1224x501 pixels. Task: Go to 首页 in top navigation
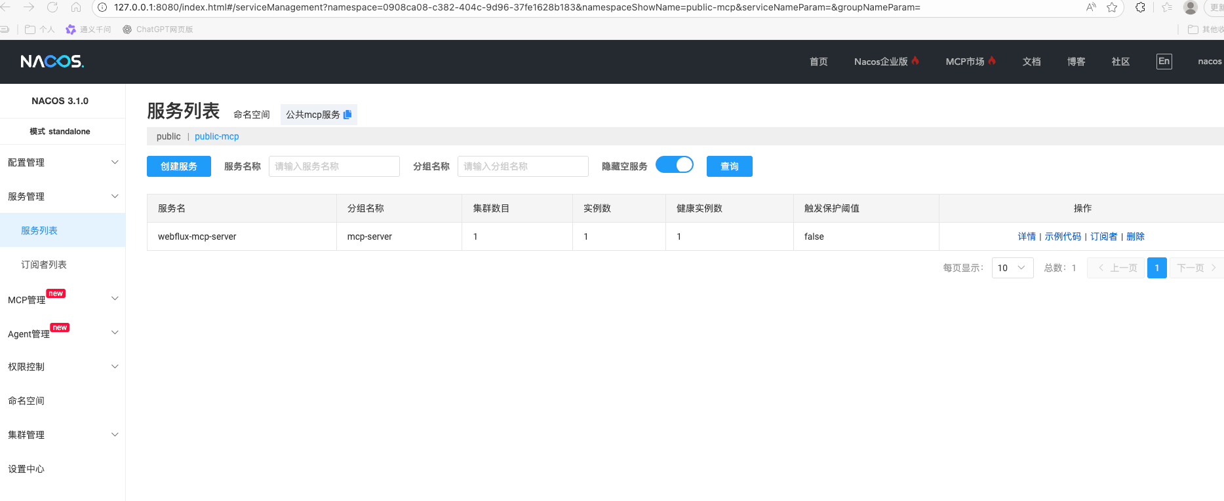tap(818, 62)
